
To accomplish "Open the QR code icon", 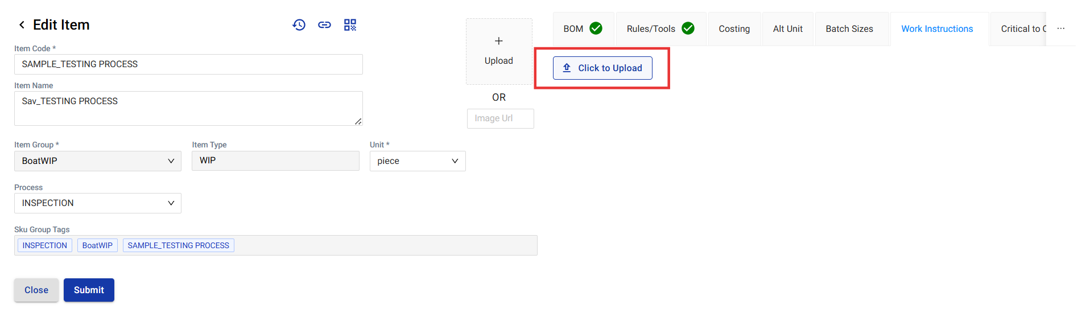I will (350, 25).
